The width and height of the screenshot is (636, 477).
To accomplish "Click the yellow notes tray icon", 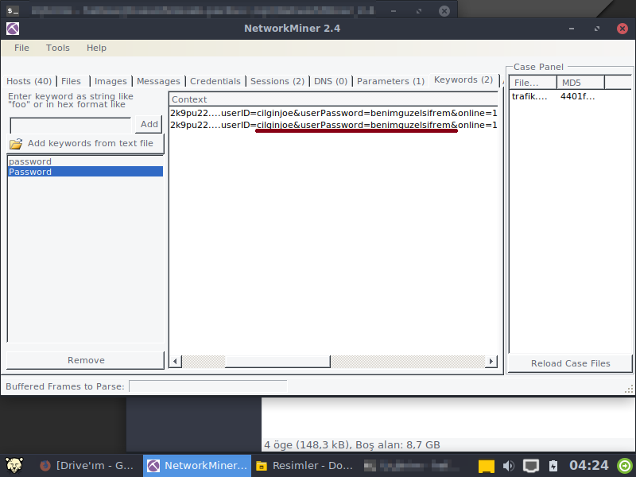I will (486, 466).
